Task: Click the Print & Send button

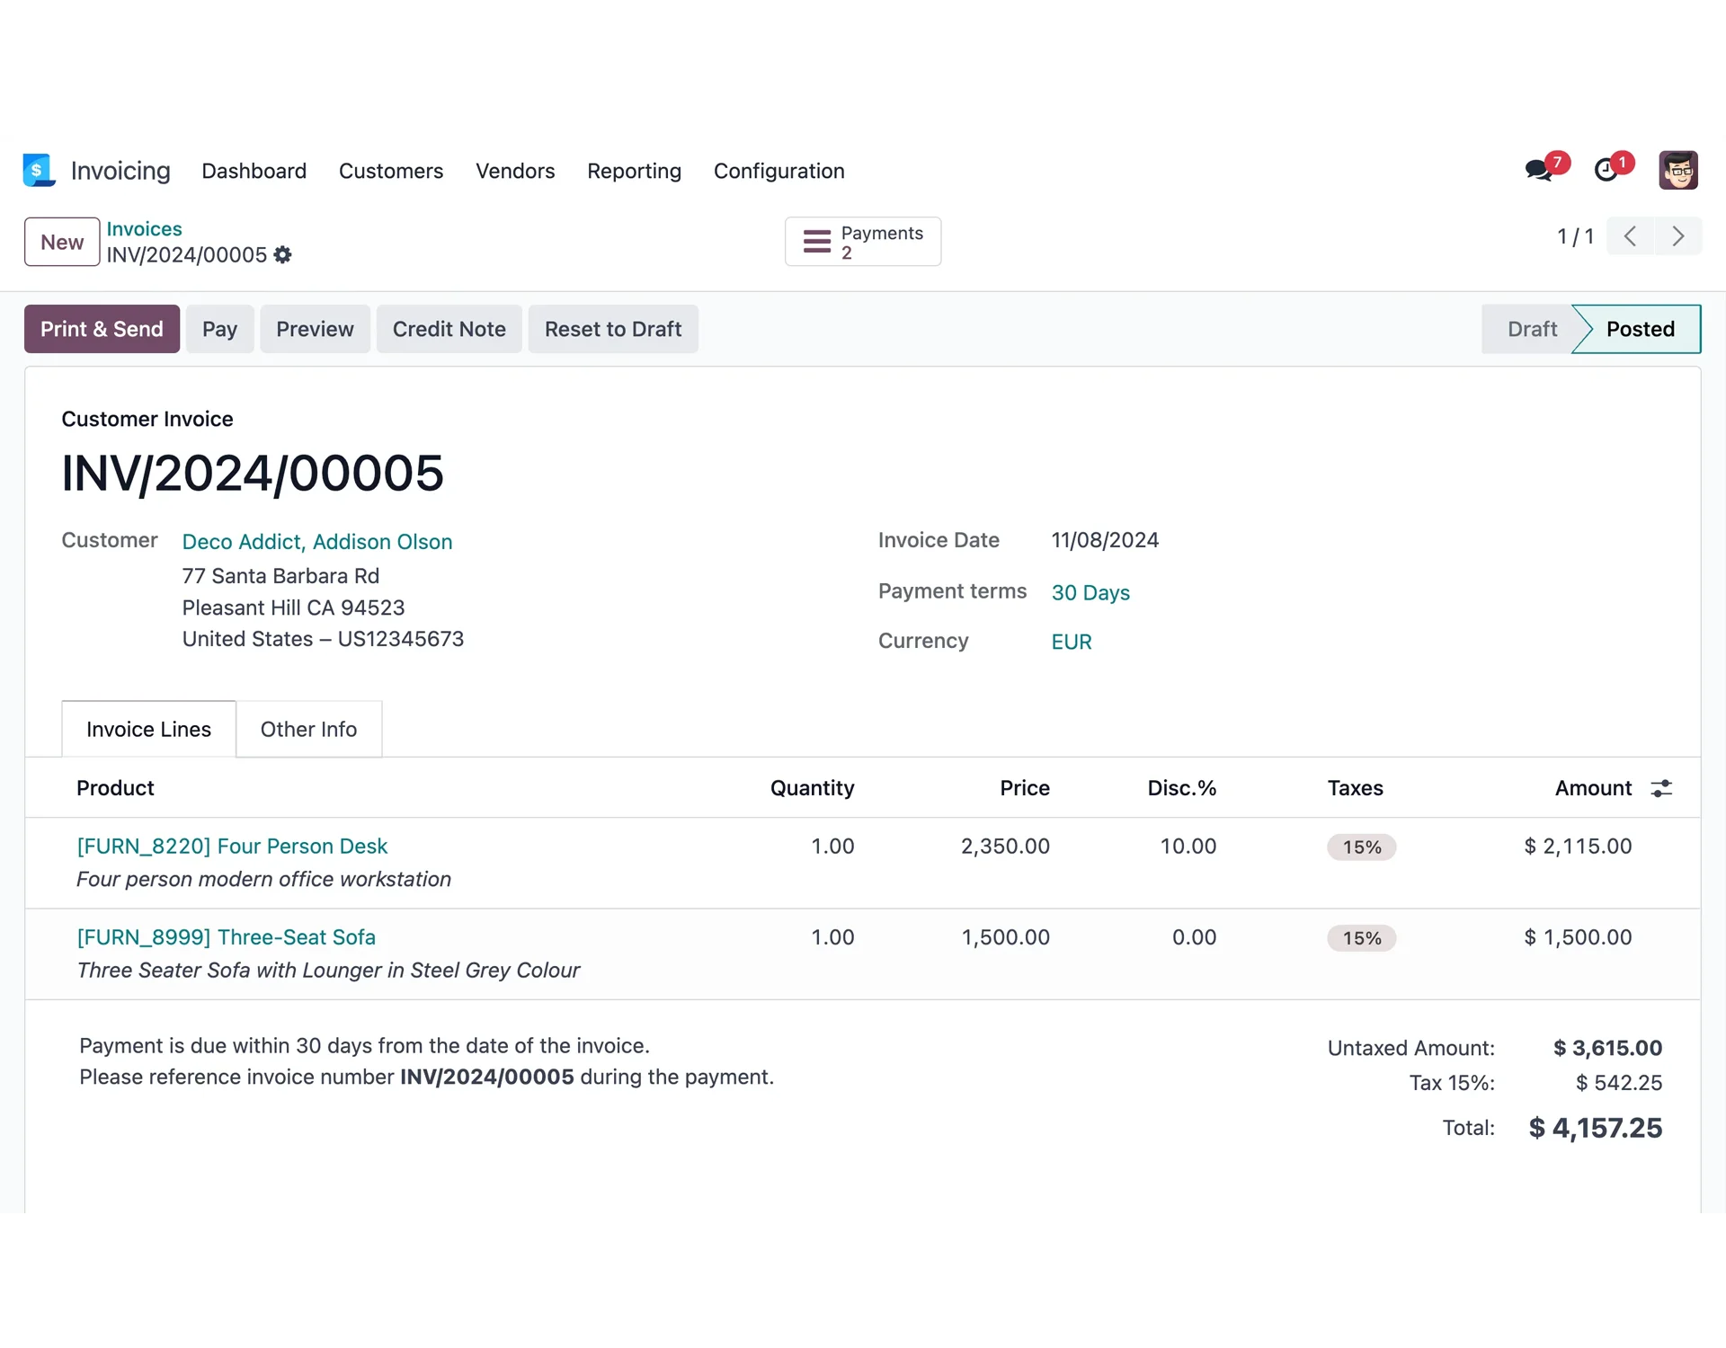Action: click(x=102, y=329)
